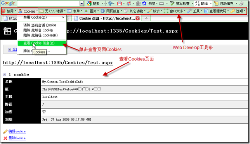Open the Cookies menu on Web Developer toolbar
Screen dimensions: 250x144
(x=28, y=11)
